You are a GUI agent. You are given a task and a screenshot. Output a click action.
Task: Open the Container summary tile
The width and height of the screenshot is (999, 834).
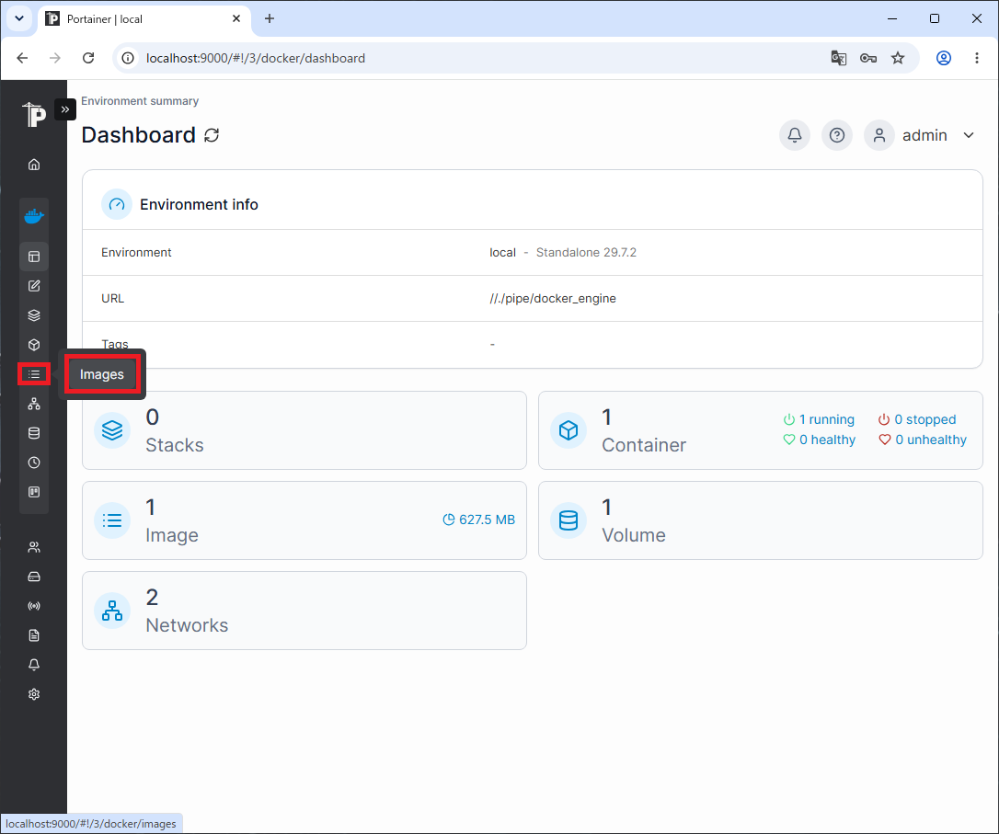click(x=760, y=430)
